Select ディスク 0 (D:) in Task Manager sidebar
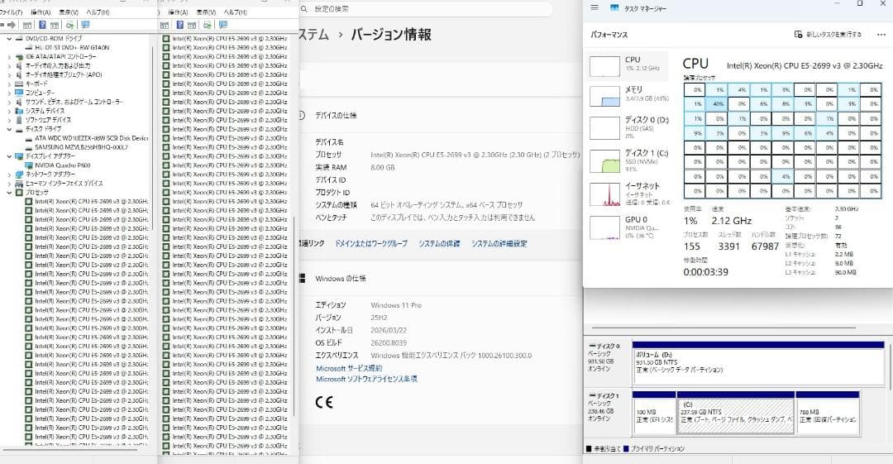Viewport: 893px width, 464px height. coord(628,127)
